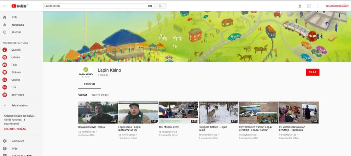Image resolution: width=351 pixels, height=156 pixels.
Task: Click KIRJAUDU SISÄÄN link in sidebar
Action: point(15,129)
